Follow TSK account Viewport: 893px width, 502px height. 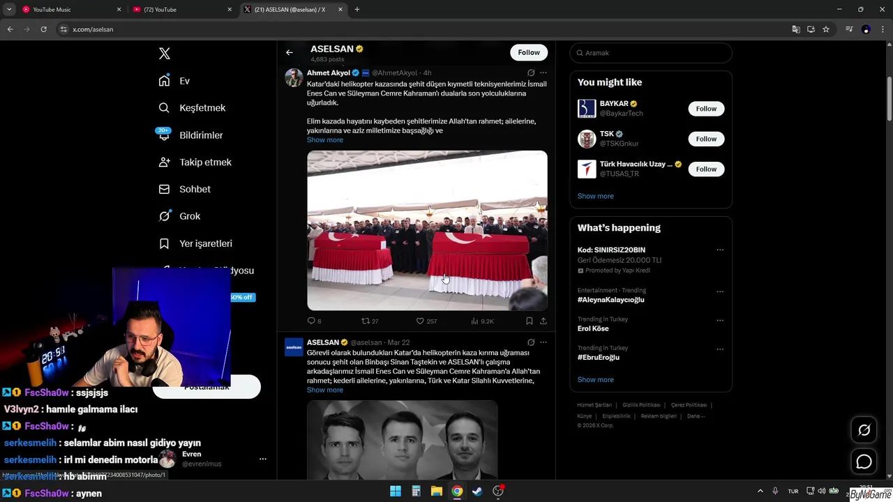[706, 139]
